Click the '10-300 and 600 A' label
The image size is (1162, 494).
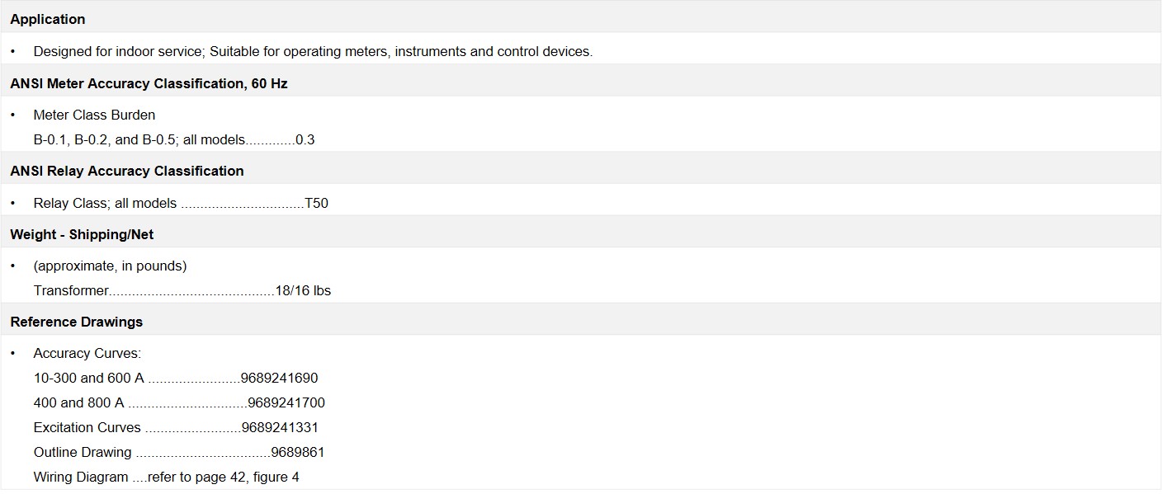pos(89,379)
